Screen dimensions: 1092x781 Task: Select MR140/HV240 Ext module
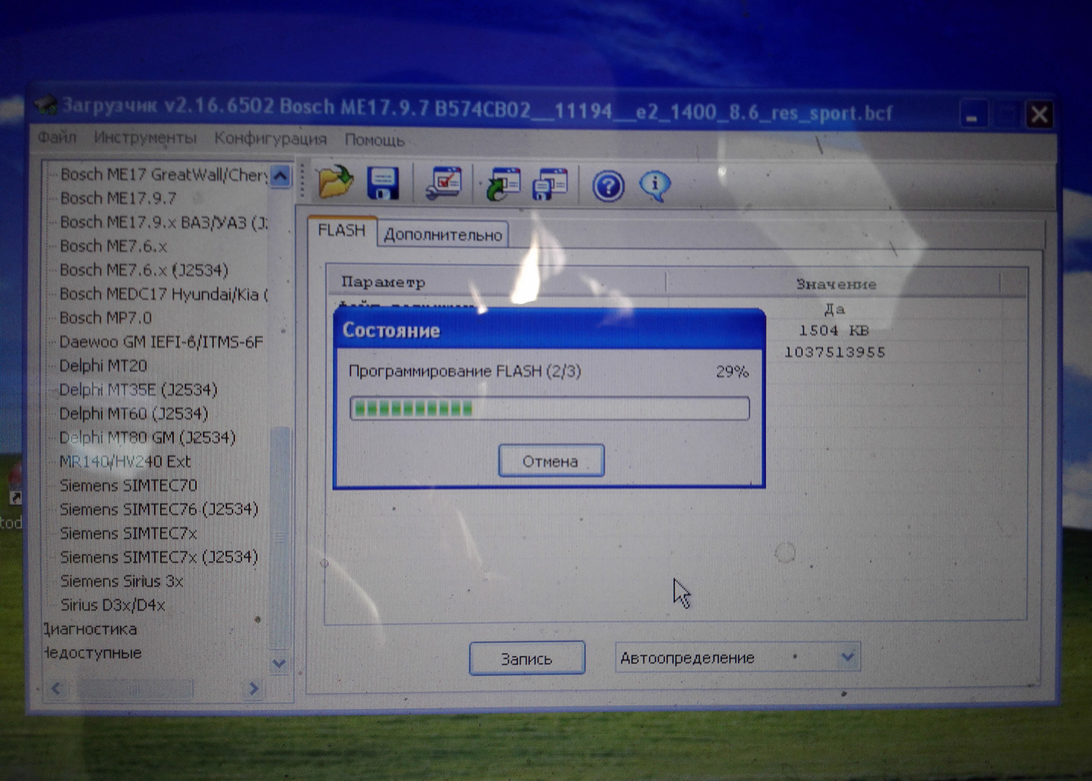tap(125, 462)
